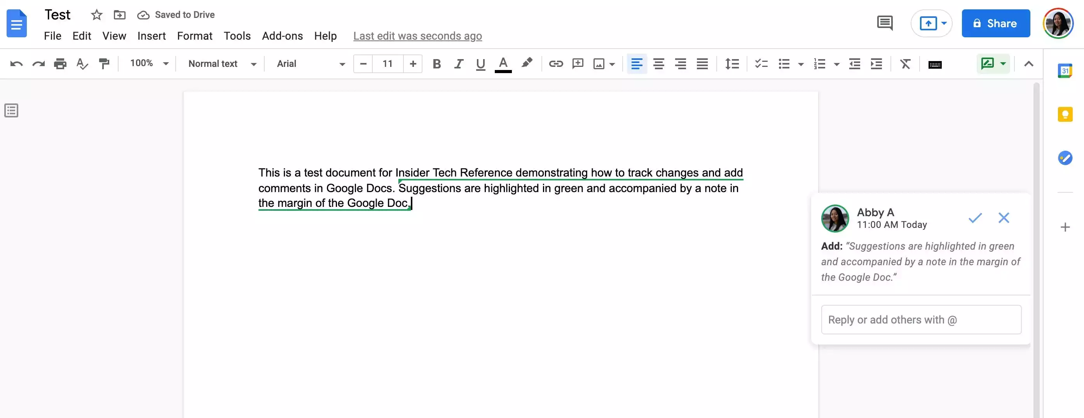The image size is (1084, 418).
Task: Select the paint format roller tool
Action: coord(103,64)
